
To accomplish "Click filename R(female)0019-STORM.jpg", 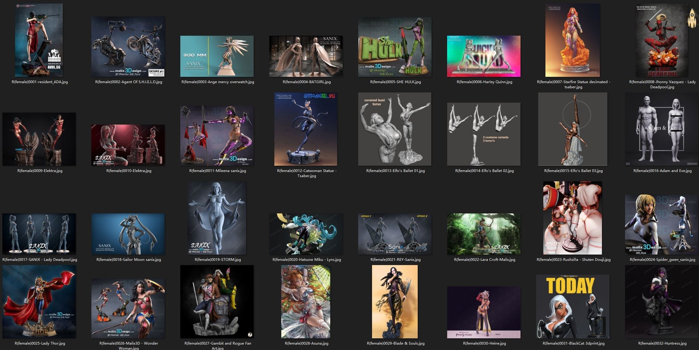I will click(218, 259).
